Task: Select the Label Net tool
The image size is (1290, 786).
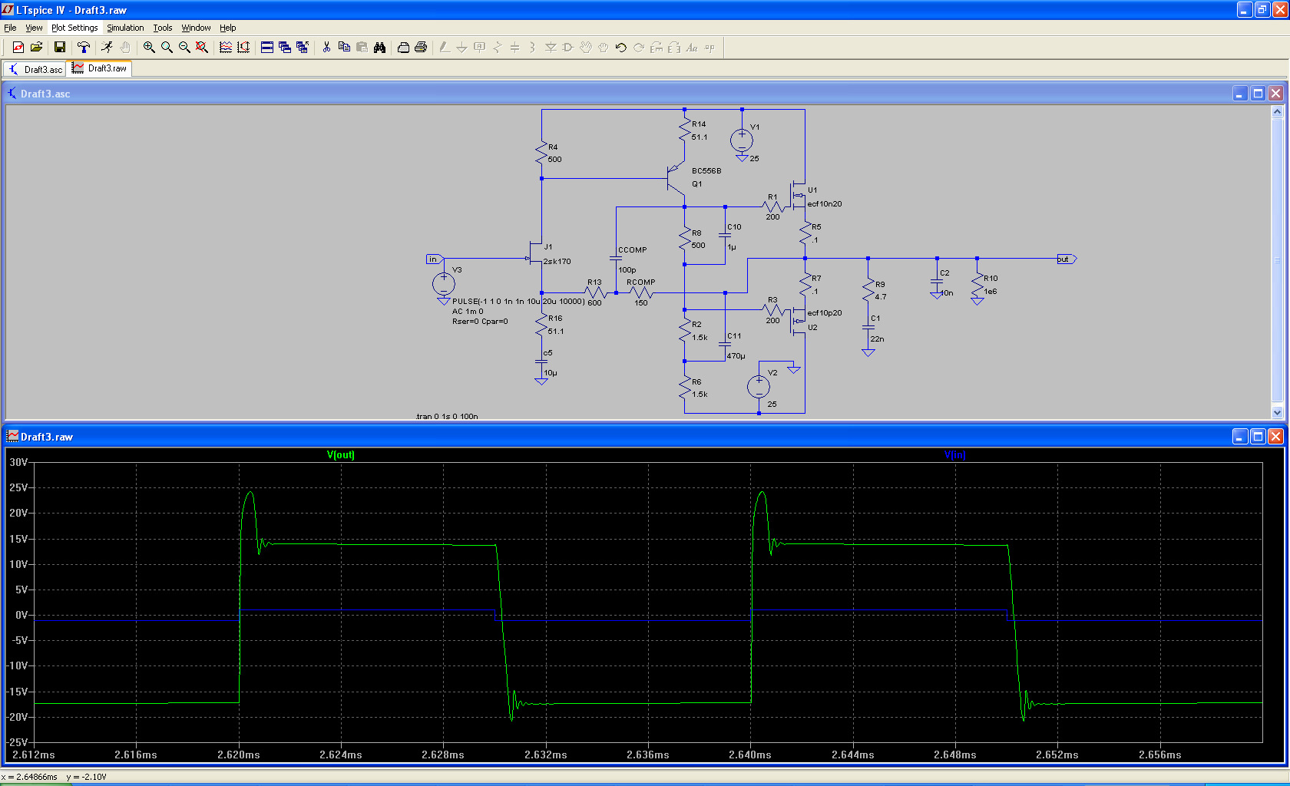Action: [x=480, y=48]
